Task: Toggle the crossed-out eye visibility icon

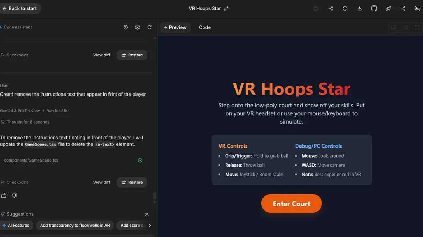Action: (417, 9)
